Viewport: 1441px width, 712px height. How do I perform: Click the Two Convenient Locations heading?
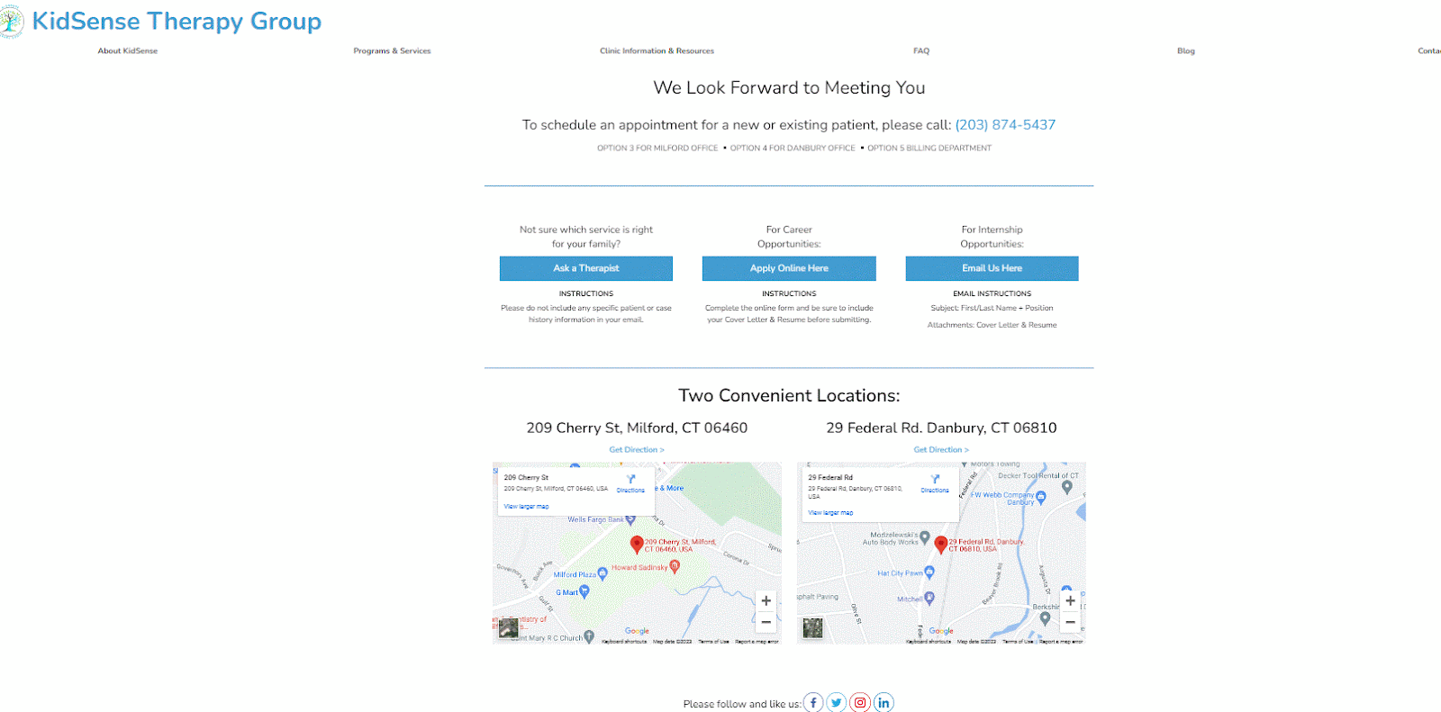point(789,396)
